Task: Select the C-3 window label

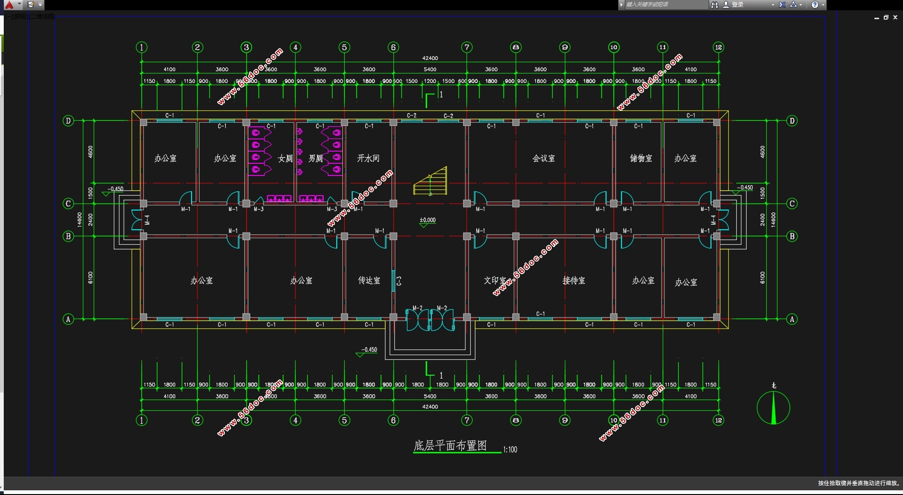Action: [x=399, y=281]
